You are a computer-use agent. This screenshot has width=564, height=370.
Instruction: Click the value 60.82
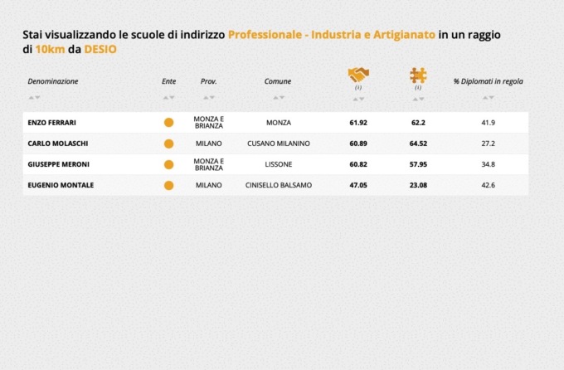(x=358, y=164)
